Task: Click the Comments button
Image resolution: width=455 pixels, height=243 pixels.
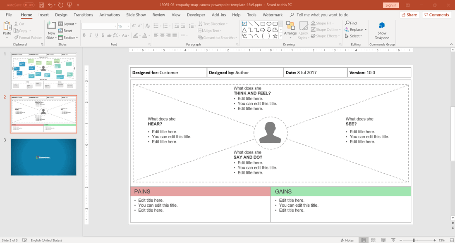Action: coord(437,15)
